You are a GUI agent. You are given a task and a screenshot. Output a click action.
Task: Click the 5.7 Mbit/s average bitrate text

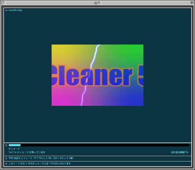[x=41, y=158]
